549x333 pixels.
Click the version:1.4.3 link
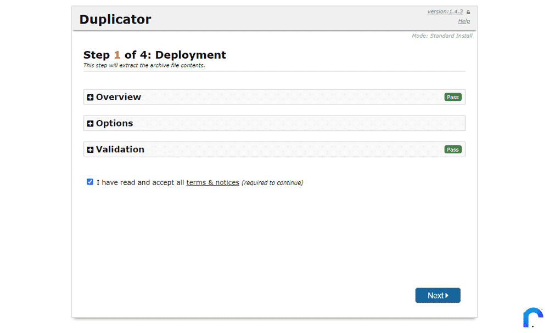click(445, 12)
